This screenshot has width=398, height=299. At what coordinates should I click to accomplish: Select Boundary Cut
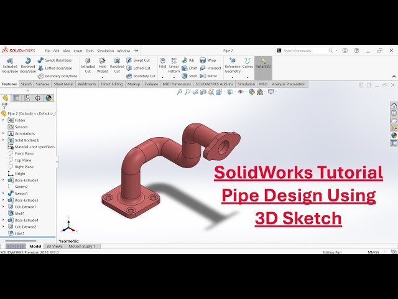pyautogui.click(x=141, y=76)
